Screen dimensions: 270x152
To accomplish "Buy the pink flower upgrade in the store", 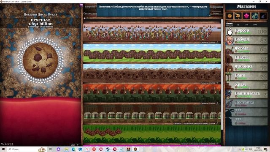I will click(x=246, y=16).
